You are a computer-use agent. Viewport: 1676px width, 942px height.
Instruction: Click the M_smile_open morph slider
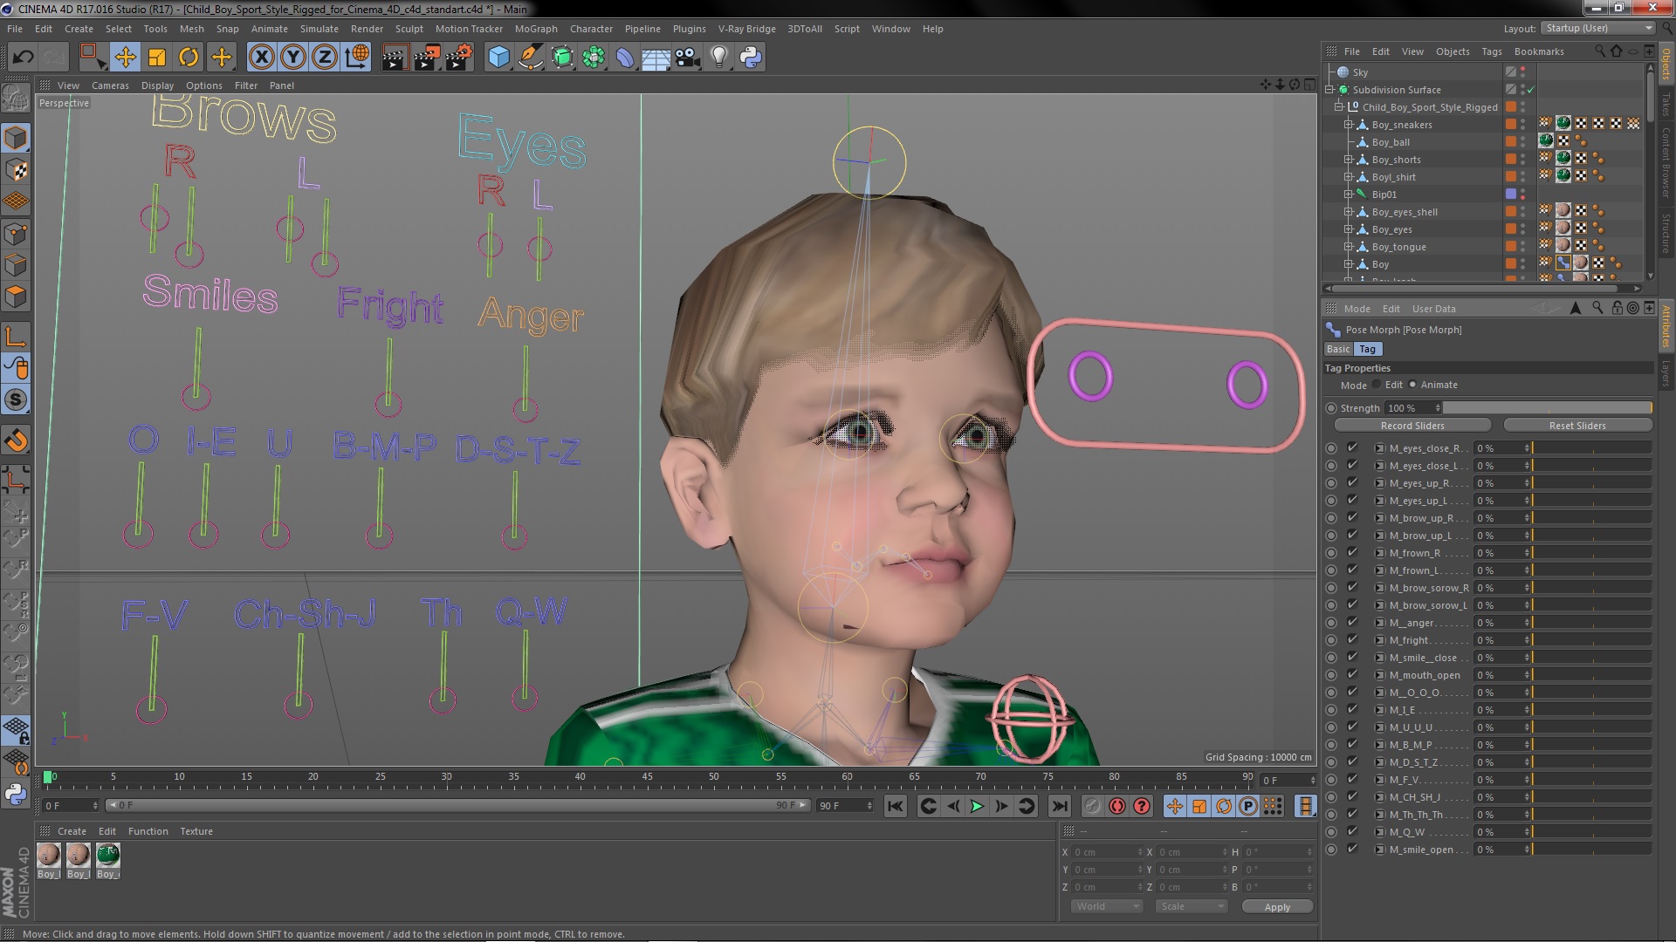[1591, 850]
